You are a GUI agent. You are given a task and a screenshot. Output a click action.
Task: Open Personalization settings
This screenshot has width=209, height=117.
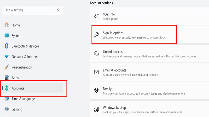coord(22,67)
